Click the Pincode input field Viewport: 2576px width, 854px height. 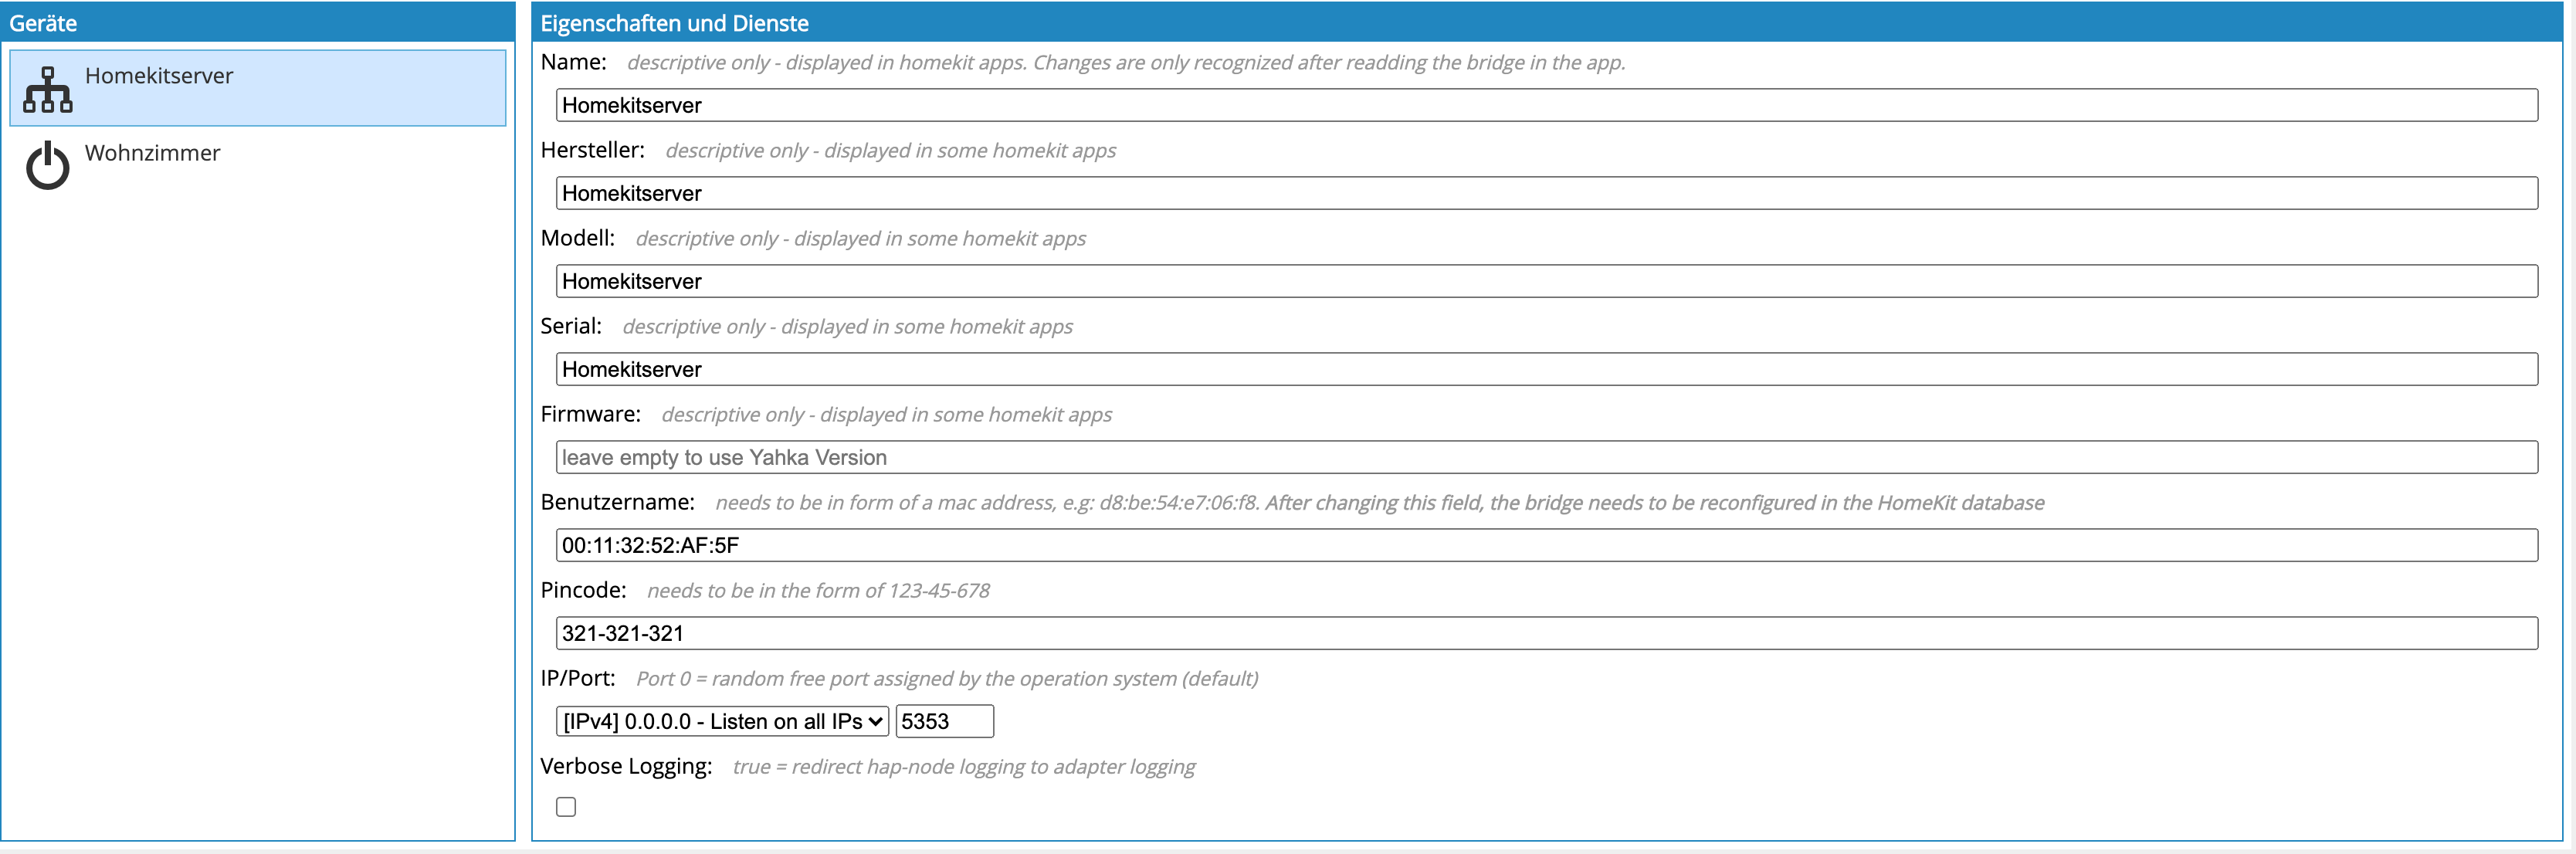(x=1546, y=633)
